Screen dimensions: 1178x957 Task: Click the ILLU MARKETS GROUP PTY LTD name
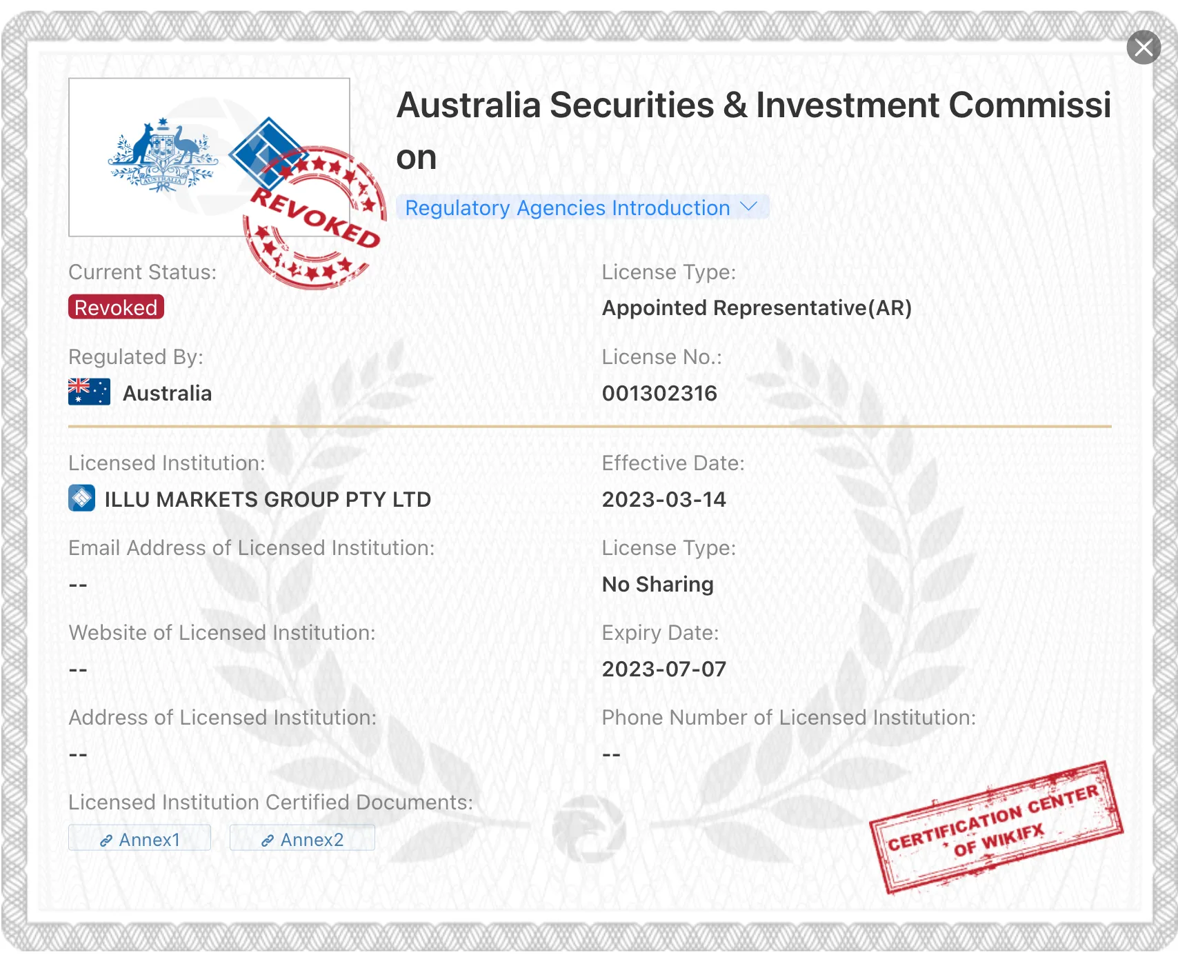point(268,499)
